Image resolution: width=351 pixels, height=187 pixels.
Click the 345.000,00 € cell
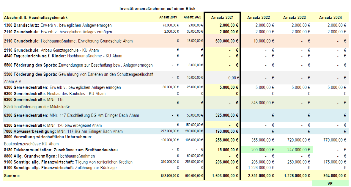click(262, 103)
